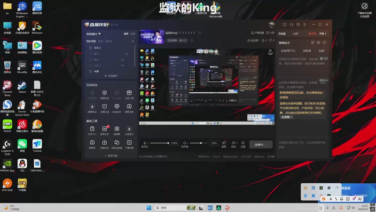This screenshot has height=212, width=376.
Task: Click the 开播提醒 bell icon
Action: pyautogui.click(x=257, y=33)
